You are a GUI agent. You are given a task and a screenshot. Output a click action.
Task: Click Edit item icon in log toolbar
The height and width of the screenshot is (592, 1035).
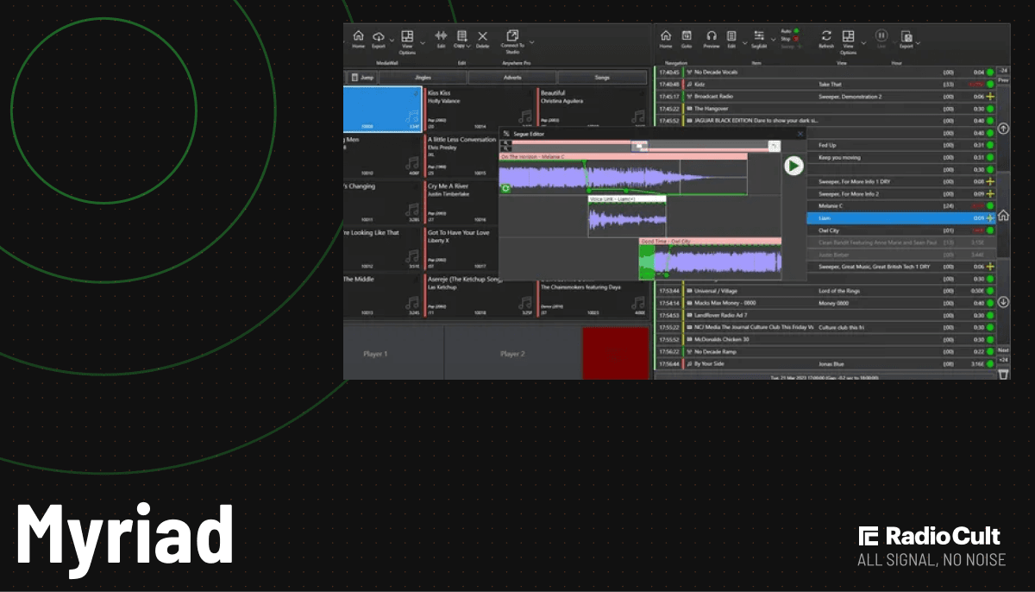(x=731, y=35)
